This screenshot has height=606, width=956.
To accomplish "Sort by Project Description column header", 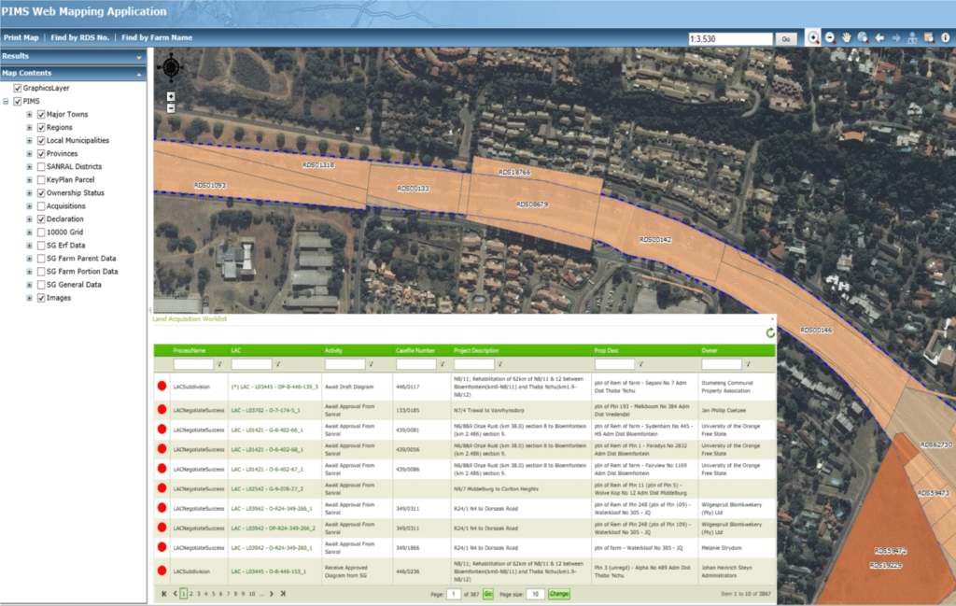I will tap(476, 350).
